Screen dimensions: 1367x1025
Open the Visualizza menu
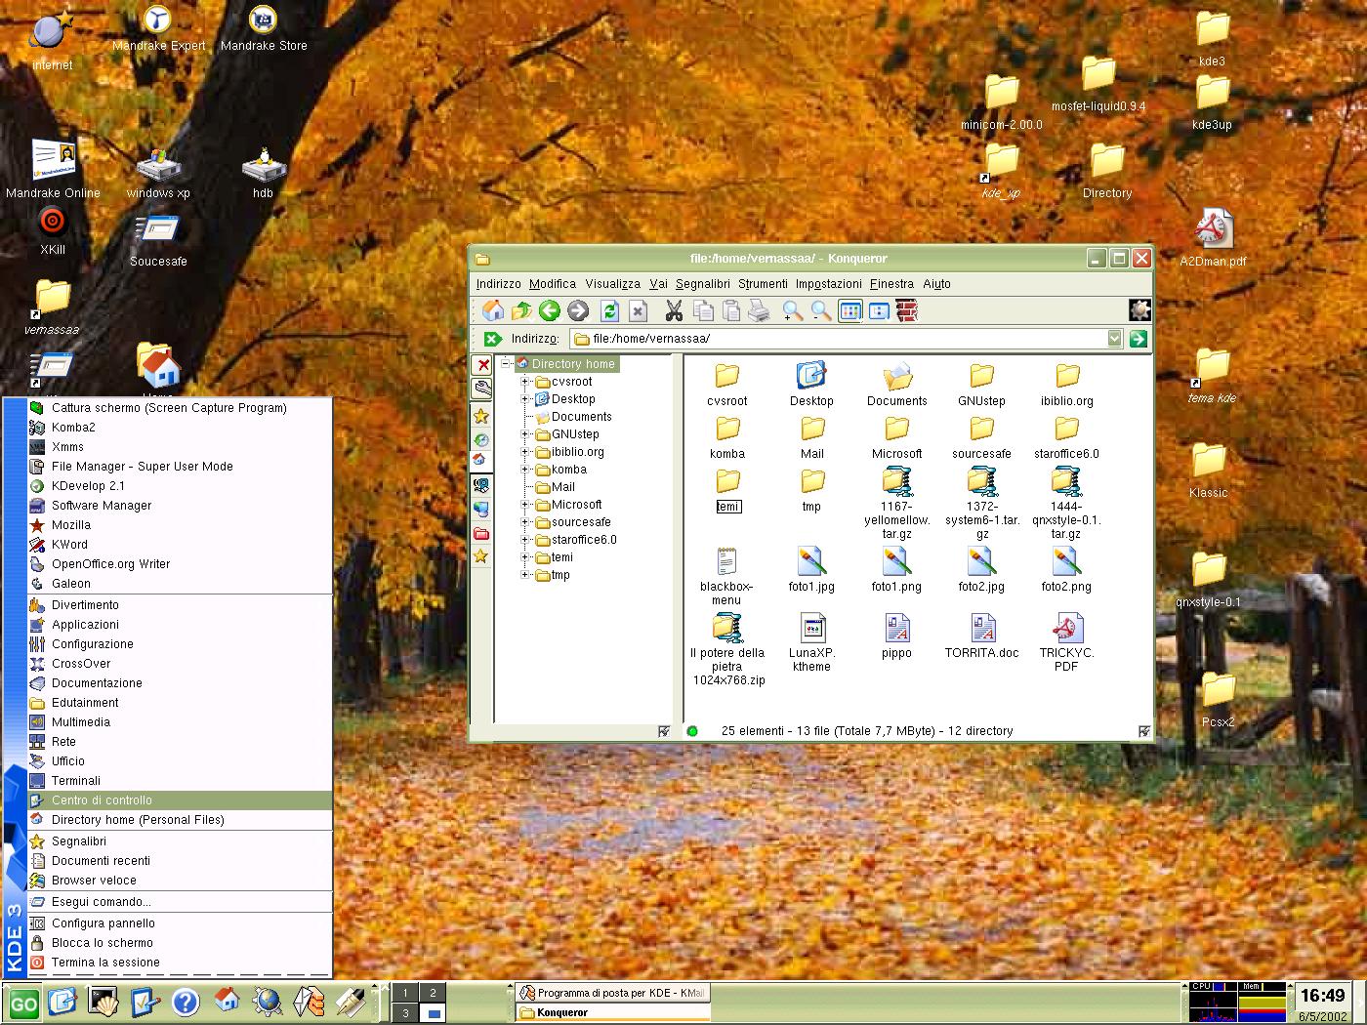pos(612,284)
